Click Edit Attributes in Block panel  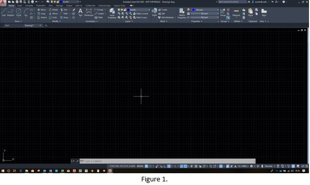point(166,17)
